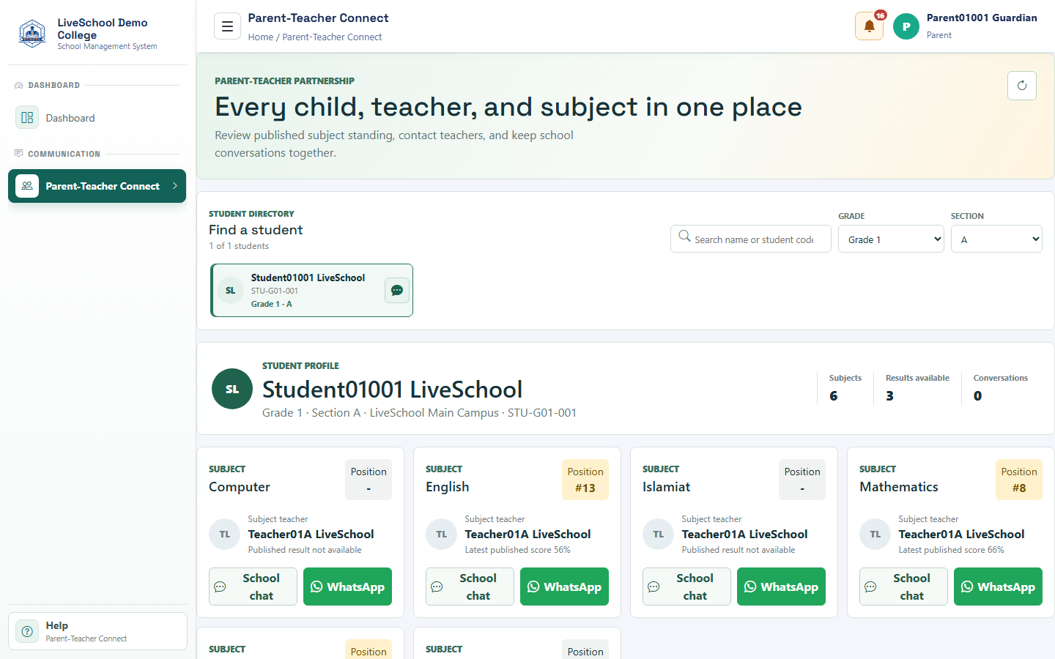
Task: Contact Islamiat teacher via WhatsApp
Action: (x=781, y=587)
